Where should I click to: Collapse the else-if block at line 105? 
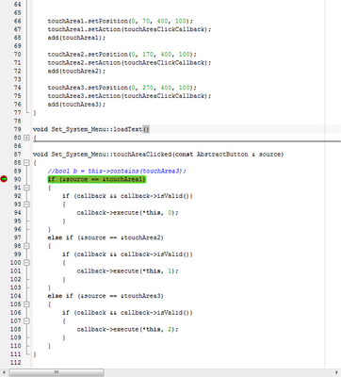pyautogui.click(x=26, y=304)
